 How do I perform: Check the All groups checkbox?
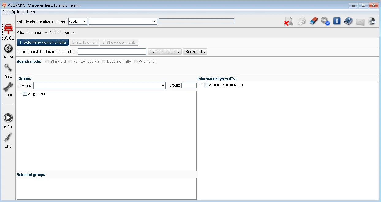[x=25, y=94]
